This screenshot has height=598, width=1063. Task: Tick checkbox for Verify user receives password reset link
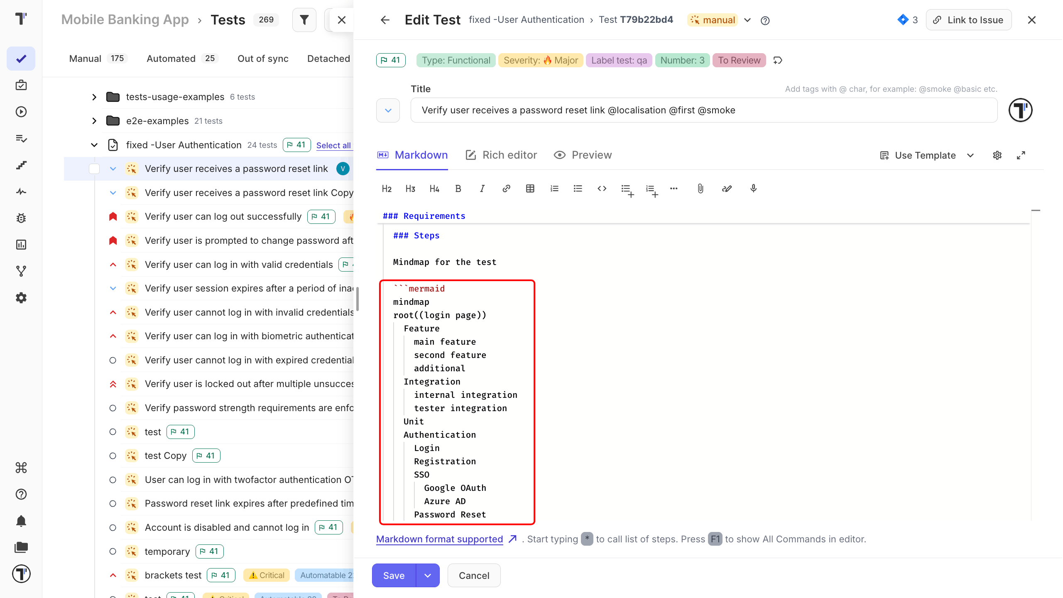(94, 169)
